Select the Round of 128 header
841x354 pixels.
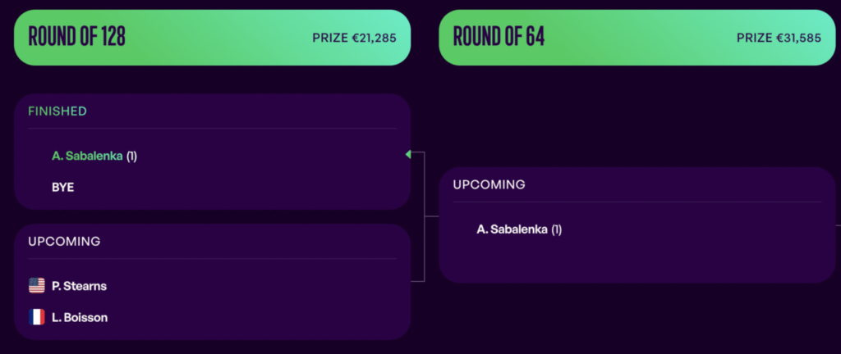tap(77, 37)
